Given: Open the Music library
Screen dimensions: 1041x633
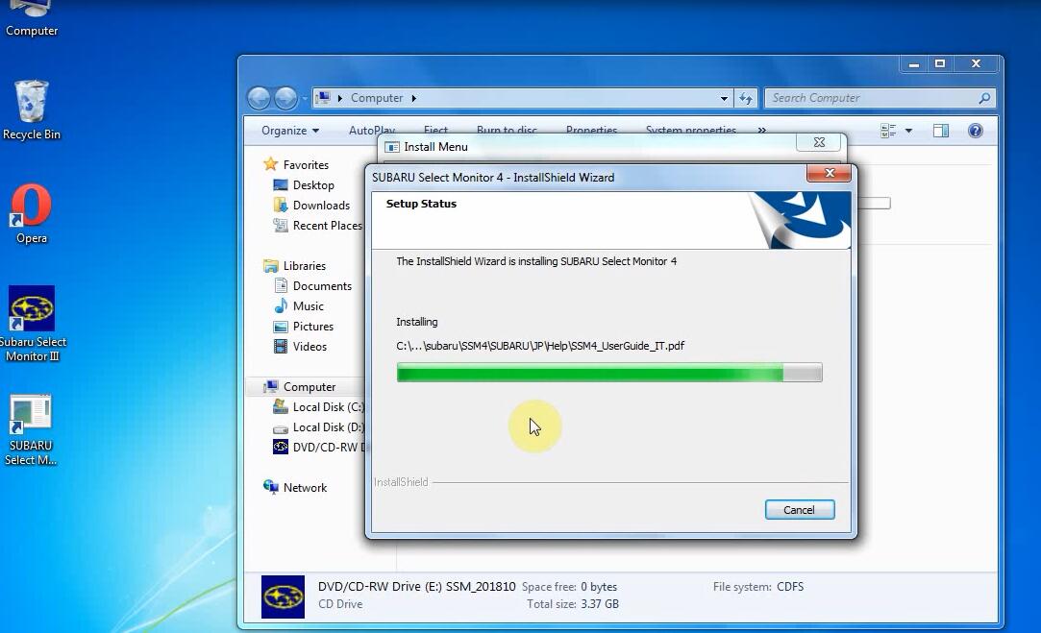Looking at the screenshot, I should pyautogui.click(x=308, y=305).
